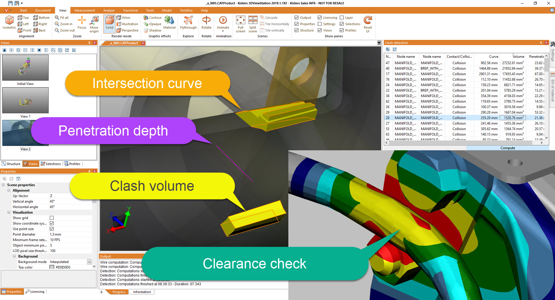Click the Split scene button
Viewport: 555px width, 300px height.
[x=253, y=24]
